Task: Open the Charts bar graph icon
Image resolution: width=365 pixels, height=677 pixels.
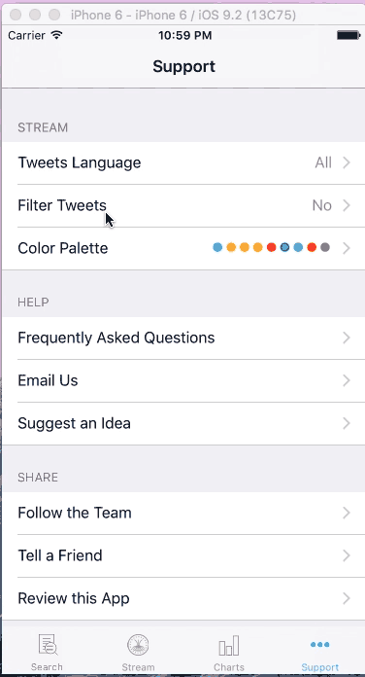Action: (229, 645)
